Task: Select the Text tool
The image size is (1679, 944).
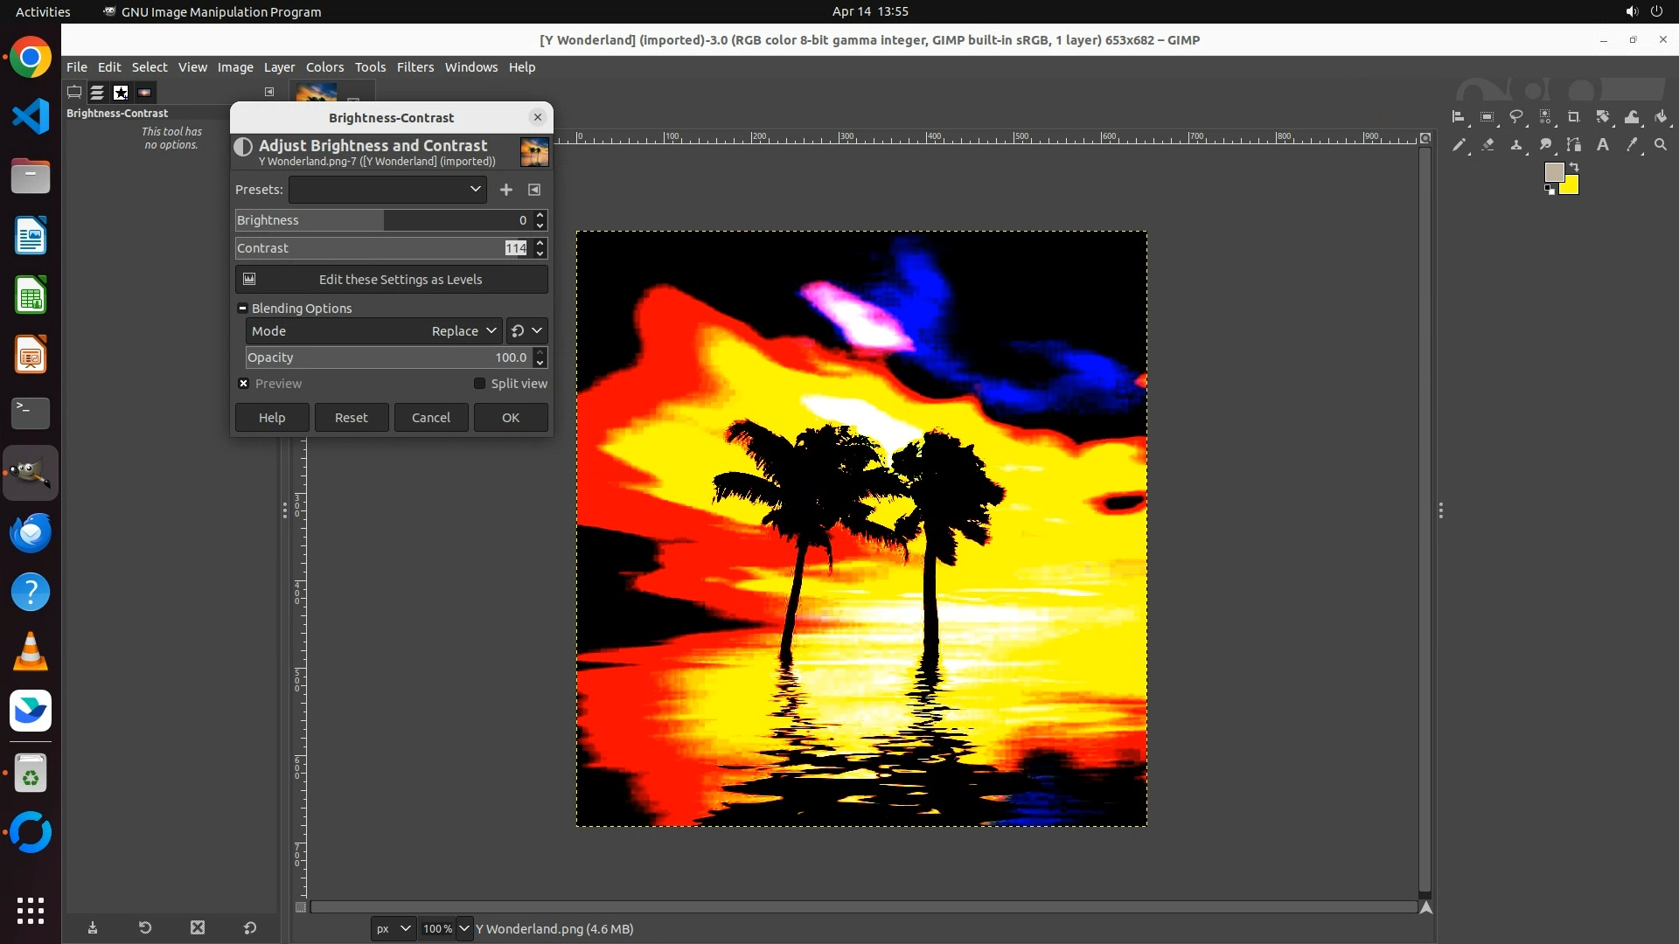Action: coord(1602,145)
